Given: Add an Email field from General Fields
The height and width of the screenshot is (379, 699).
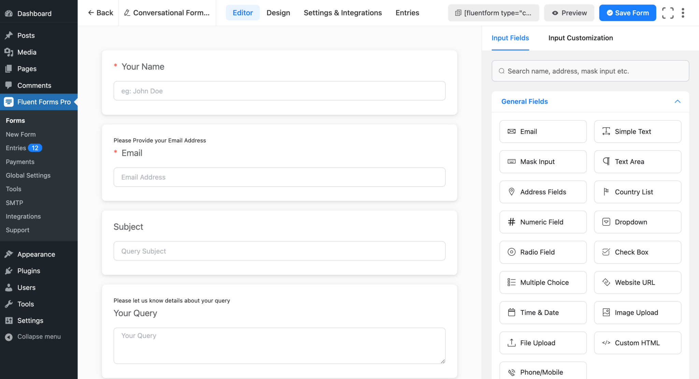Looking at the screenshot, I should 543,131.
